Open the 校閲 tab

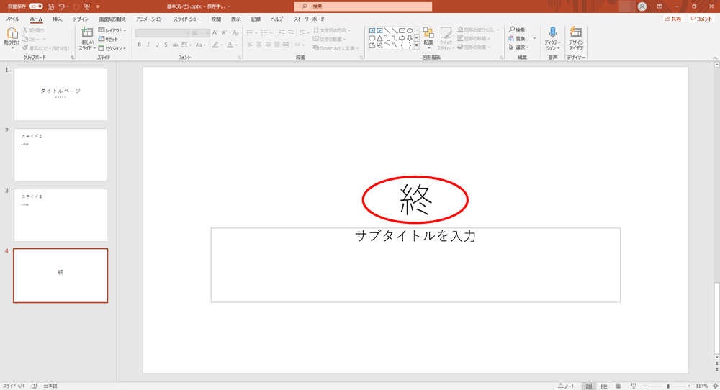tap(216, 19)
